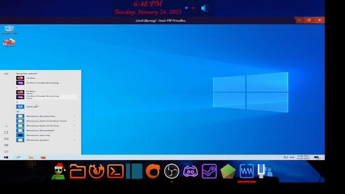
Task: Click Power button in Start menu rail
Action: tap(6, 151)
